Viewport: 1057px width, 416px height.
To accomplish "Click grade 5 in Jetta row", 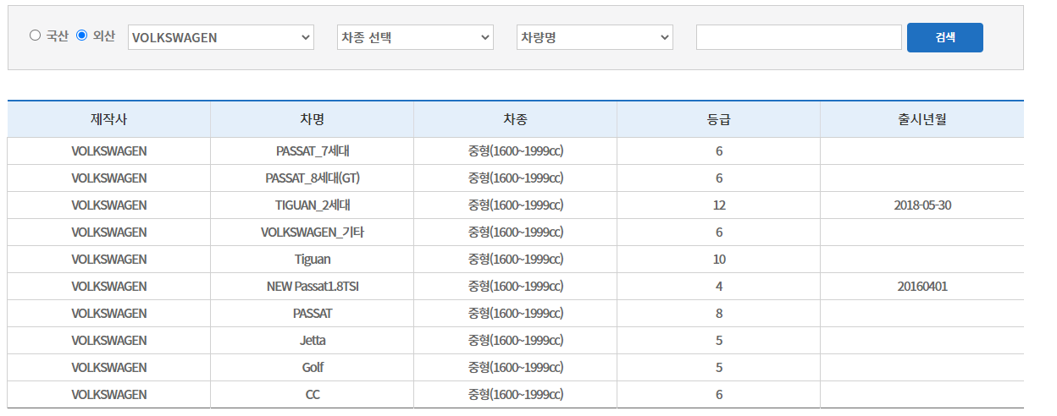I will coord(719,341).
